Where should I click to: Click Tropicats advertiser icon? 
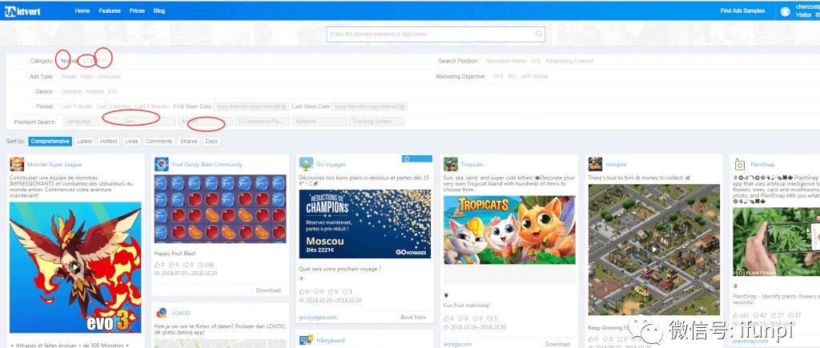pos(451,164)
